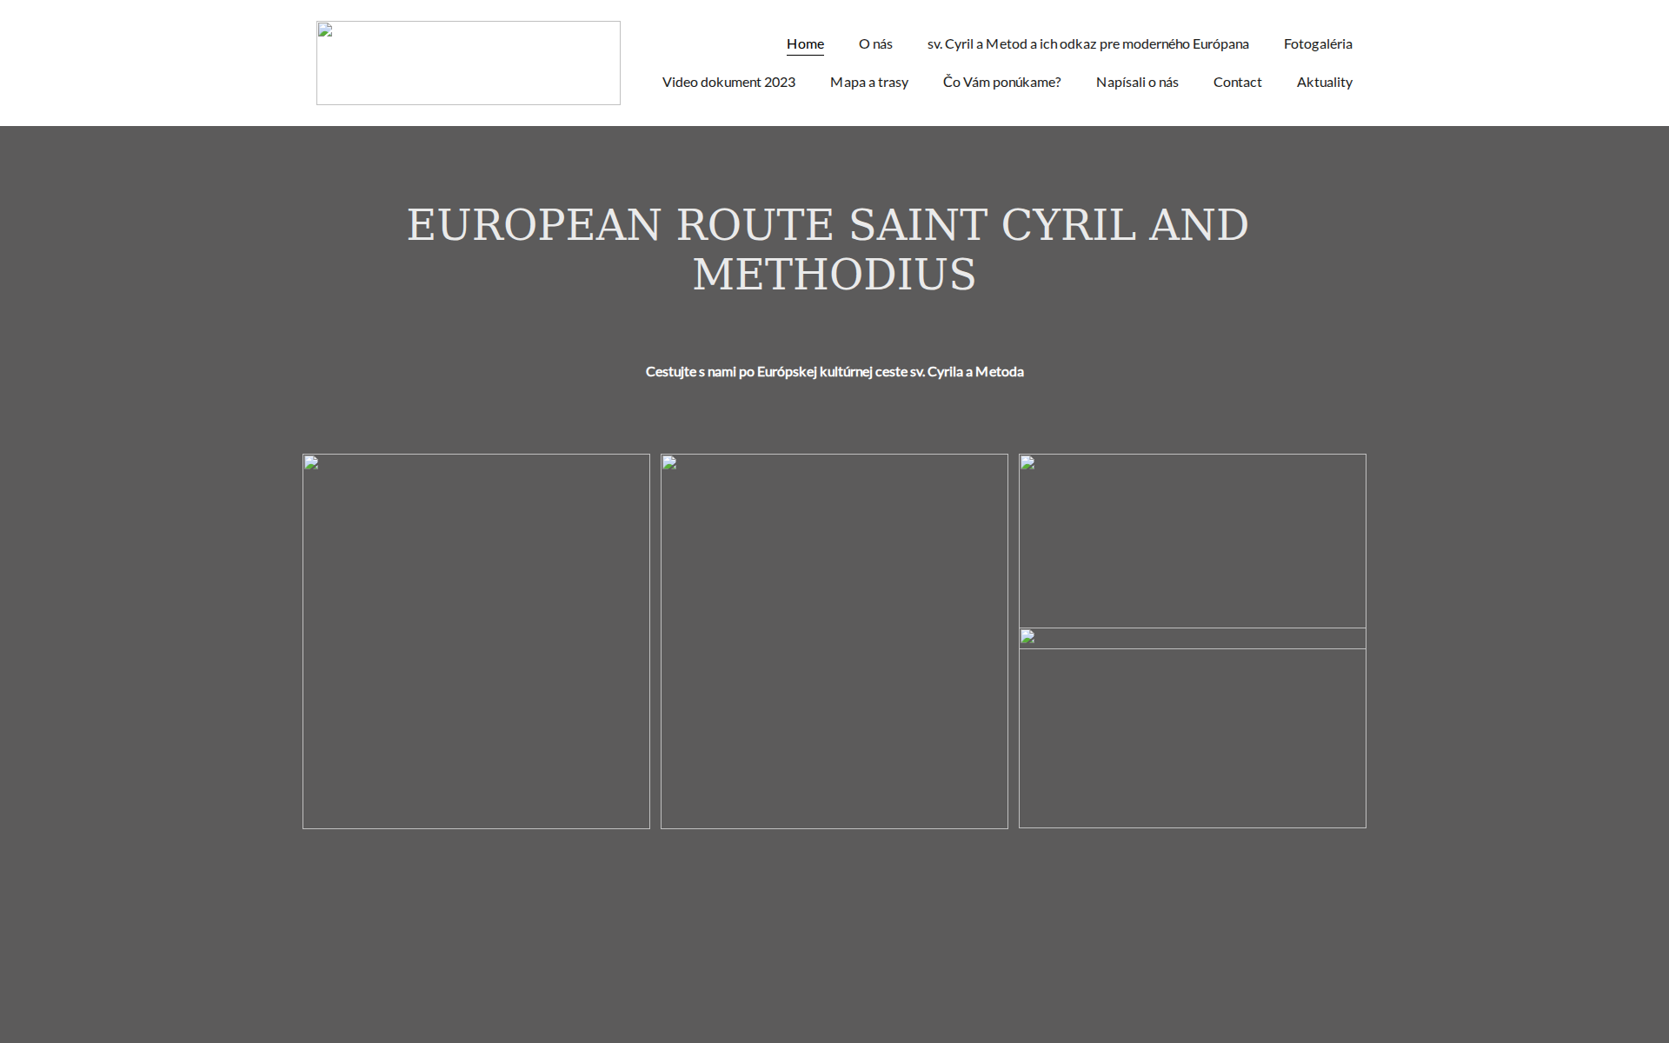Viewport: 1669px width, 1043px height.
Task: Open the Čo Vám ponúkame? page
Action: pyautogui.click(x=1001, y=82)
